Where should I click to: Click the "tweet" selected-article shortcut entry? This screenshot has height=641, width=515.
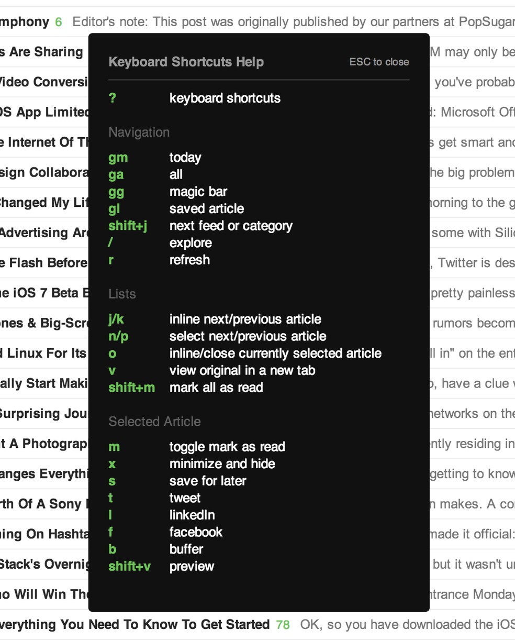pos(185,498)
